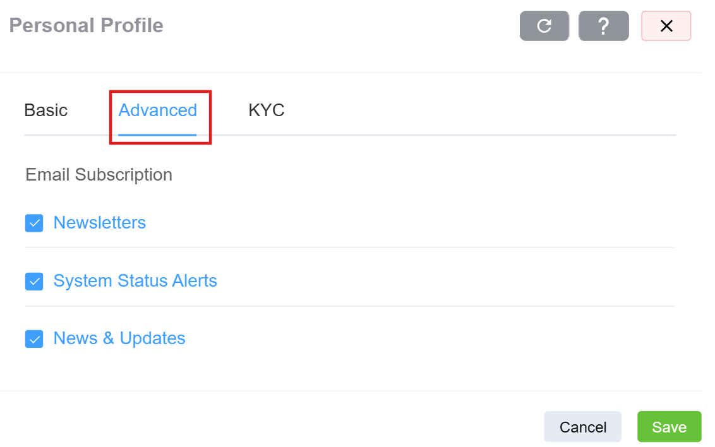The width and height of the screenshot is (715, 447).
Task: Uncheck the Newsletters checkbox
Action: tap(34, 223)
